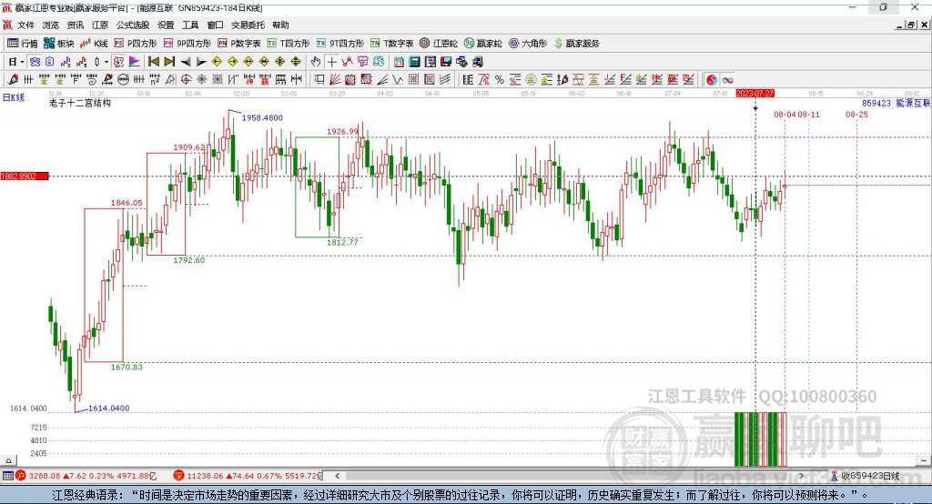The image size is (932, 504).
Task: Click the red price tag 1882.8902
Action: [25, 176]
